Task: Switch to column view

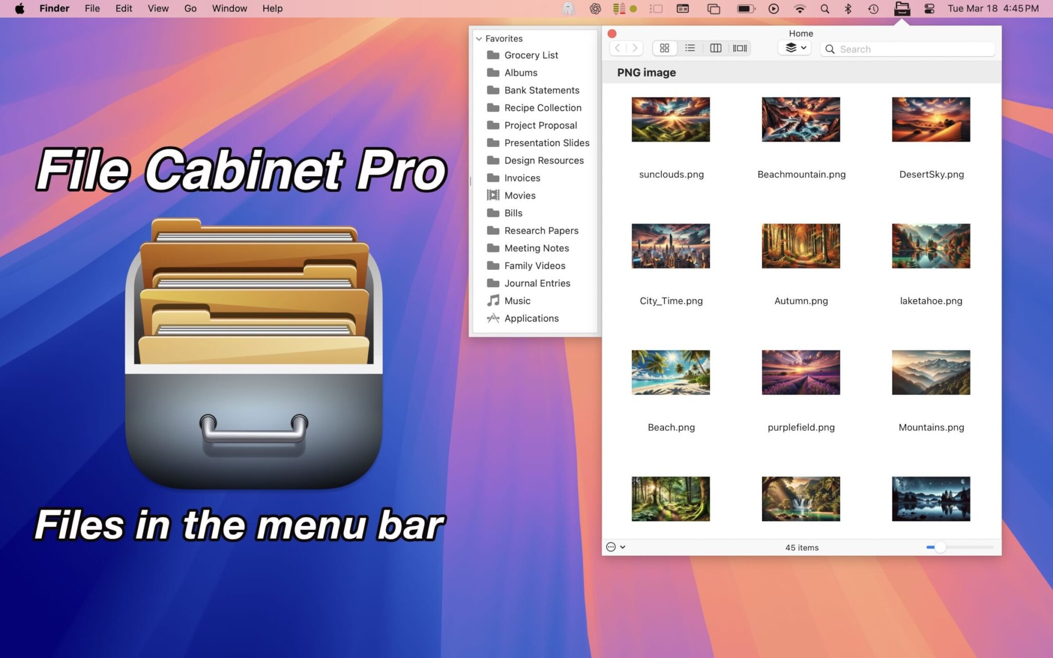Action: tap(716, 48)
